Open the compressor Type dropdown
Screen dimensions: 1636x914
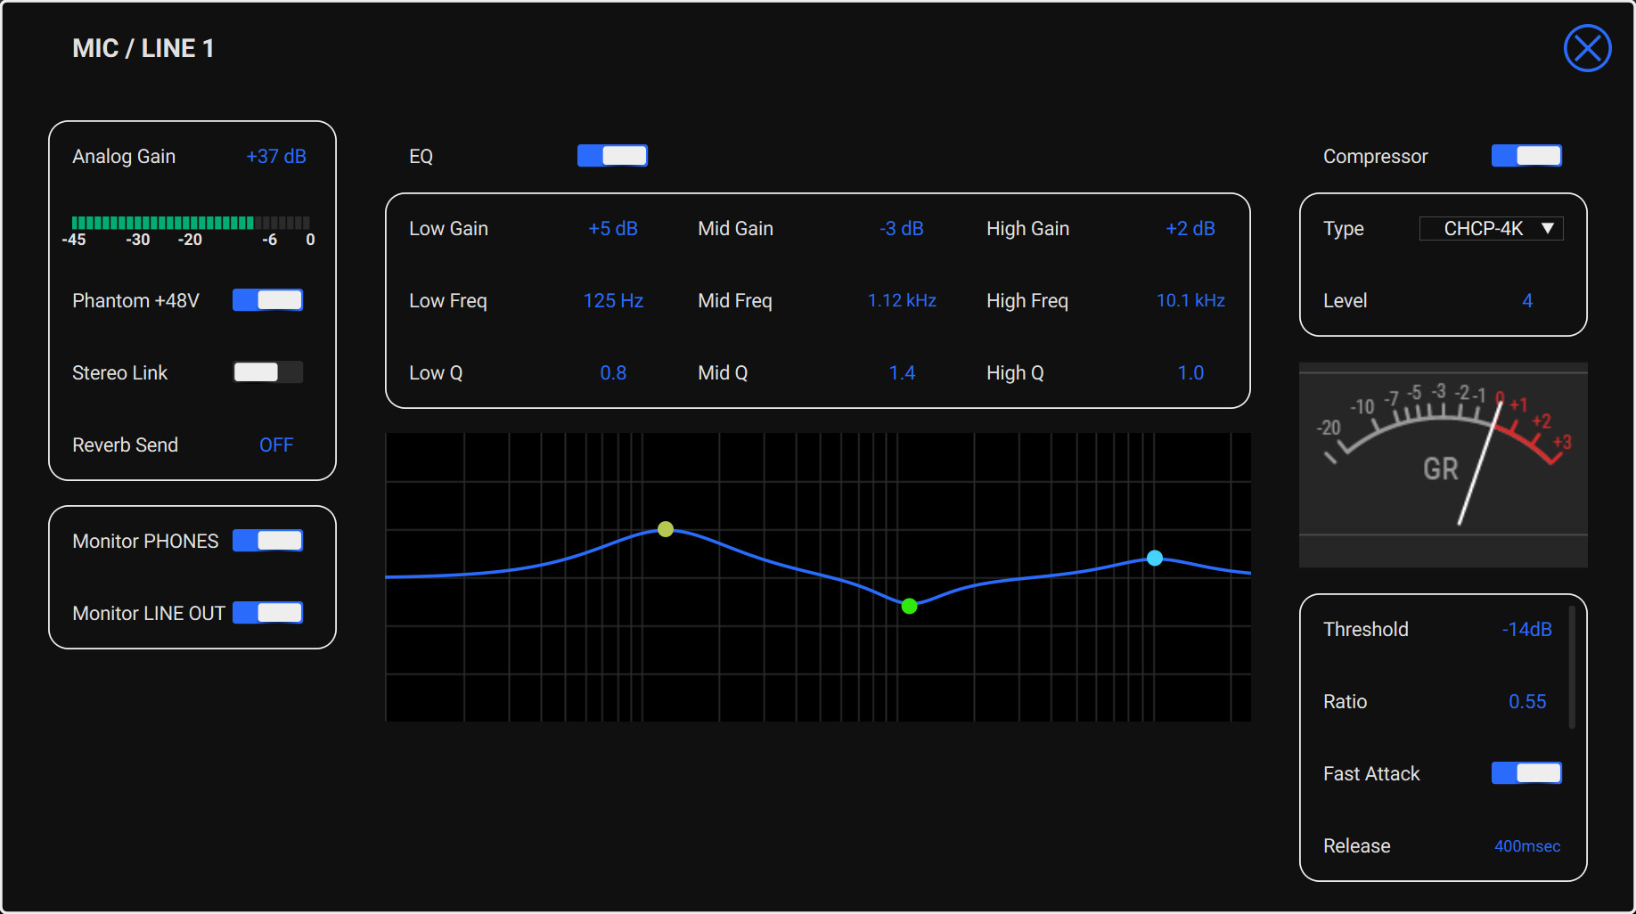(x=1491, y=229)
